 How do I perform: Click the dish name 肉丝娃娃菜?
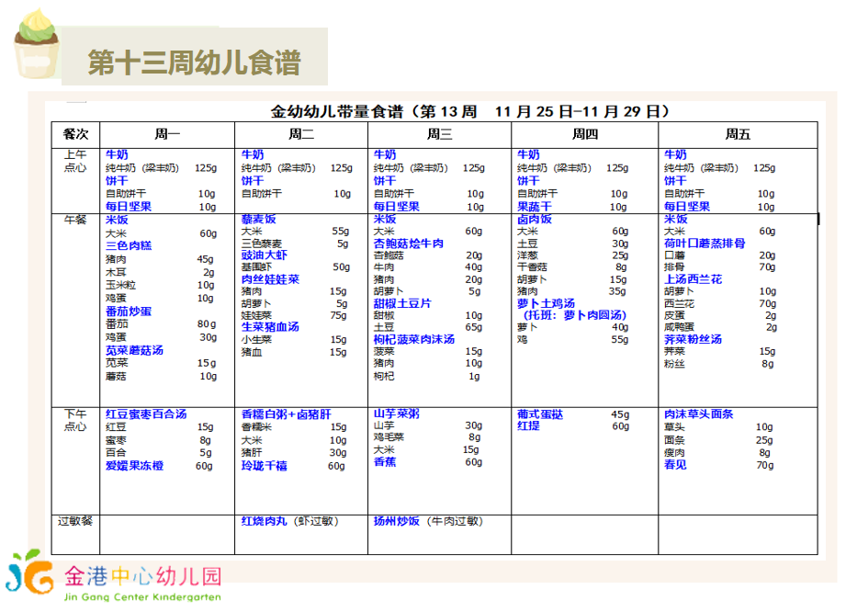pos(270,279)
